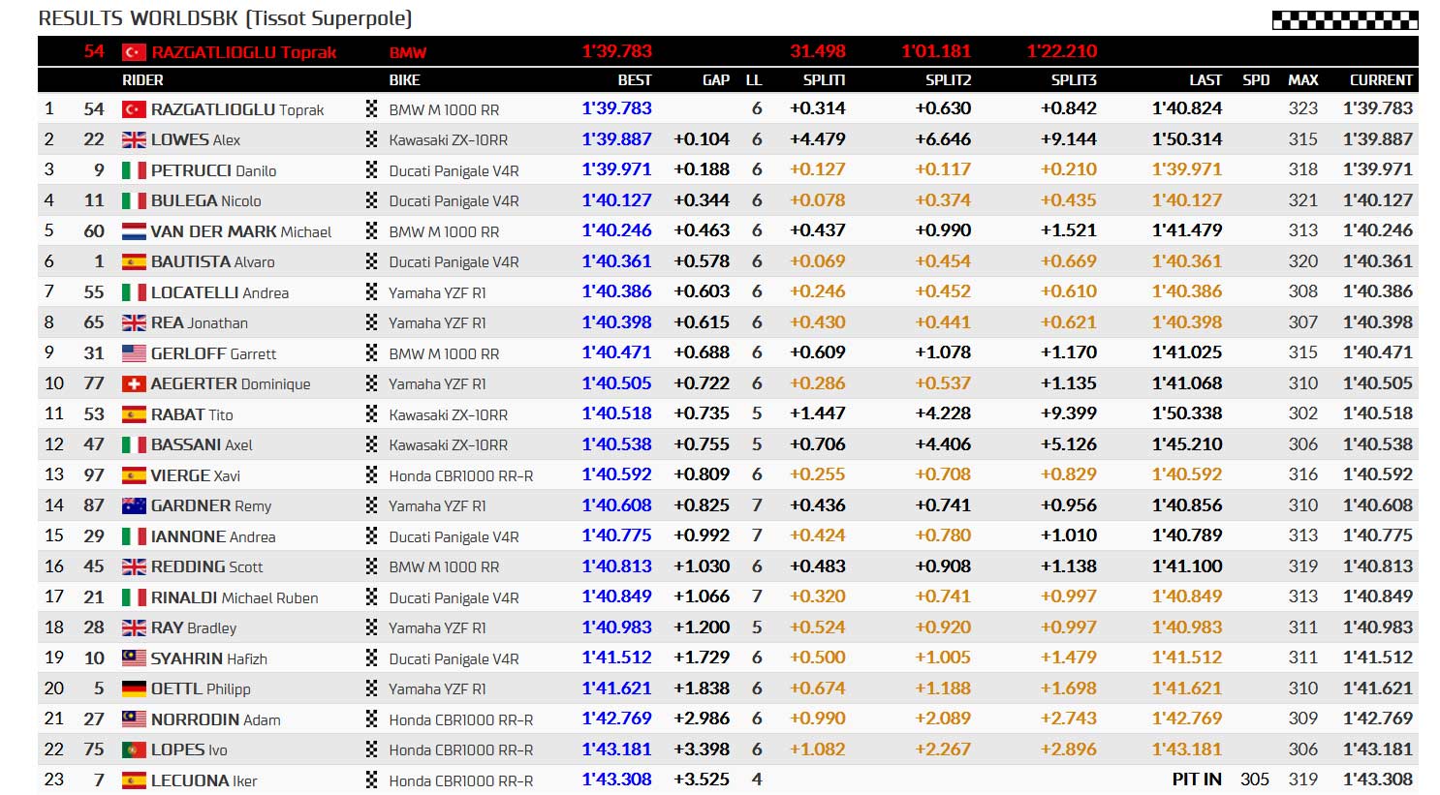This screenshot has height=795, width=1440.
Task: Click the SPD column header
Action: (x=1256, y=80)
